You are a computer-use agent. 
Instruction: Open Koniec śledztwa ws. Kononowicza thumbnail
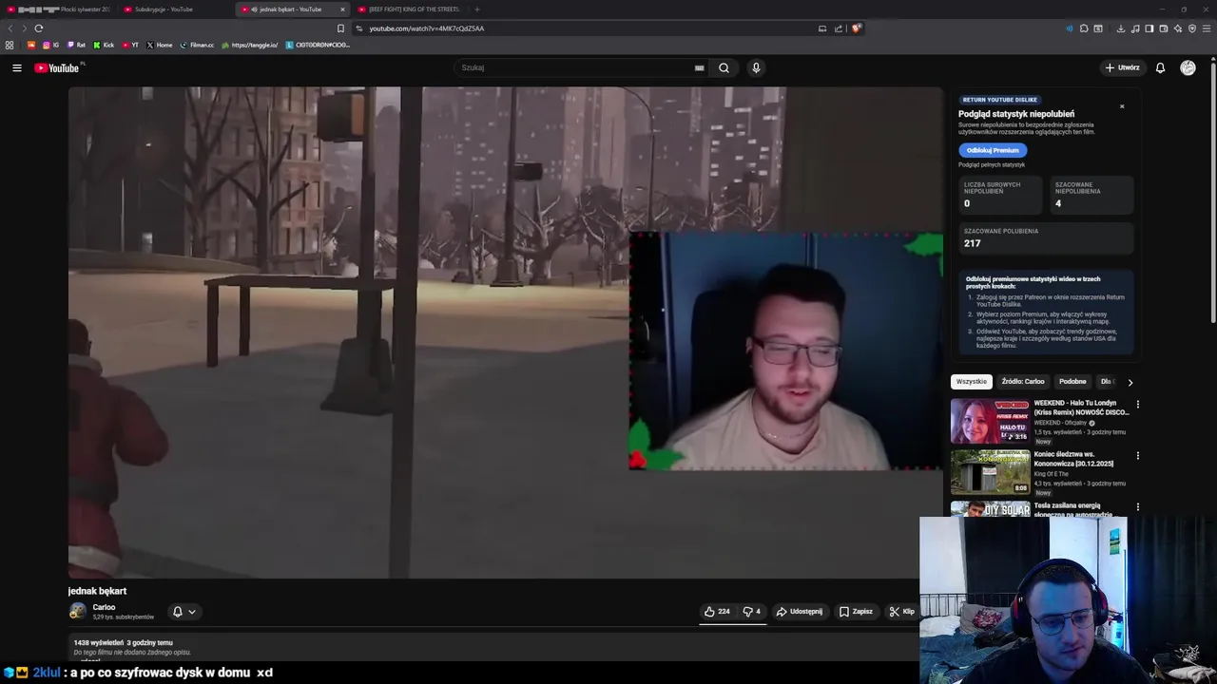(990, 472)
